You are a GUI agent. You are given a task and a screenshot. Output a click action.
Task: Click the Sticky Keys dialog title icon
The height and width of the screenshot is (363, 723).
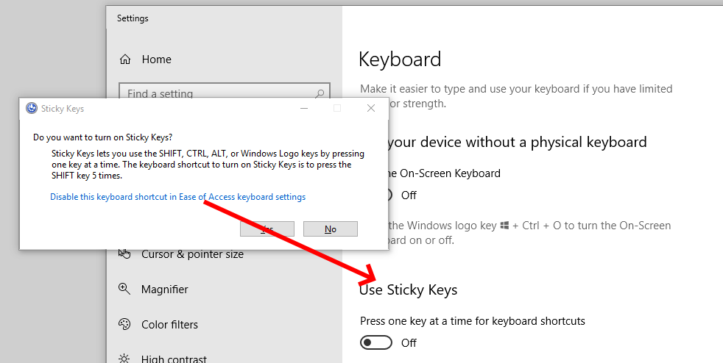(x=32, y=109)
